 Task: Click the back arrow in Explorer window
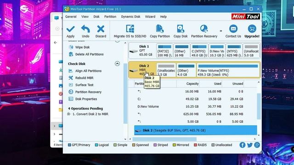coord(56,43)
